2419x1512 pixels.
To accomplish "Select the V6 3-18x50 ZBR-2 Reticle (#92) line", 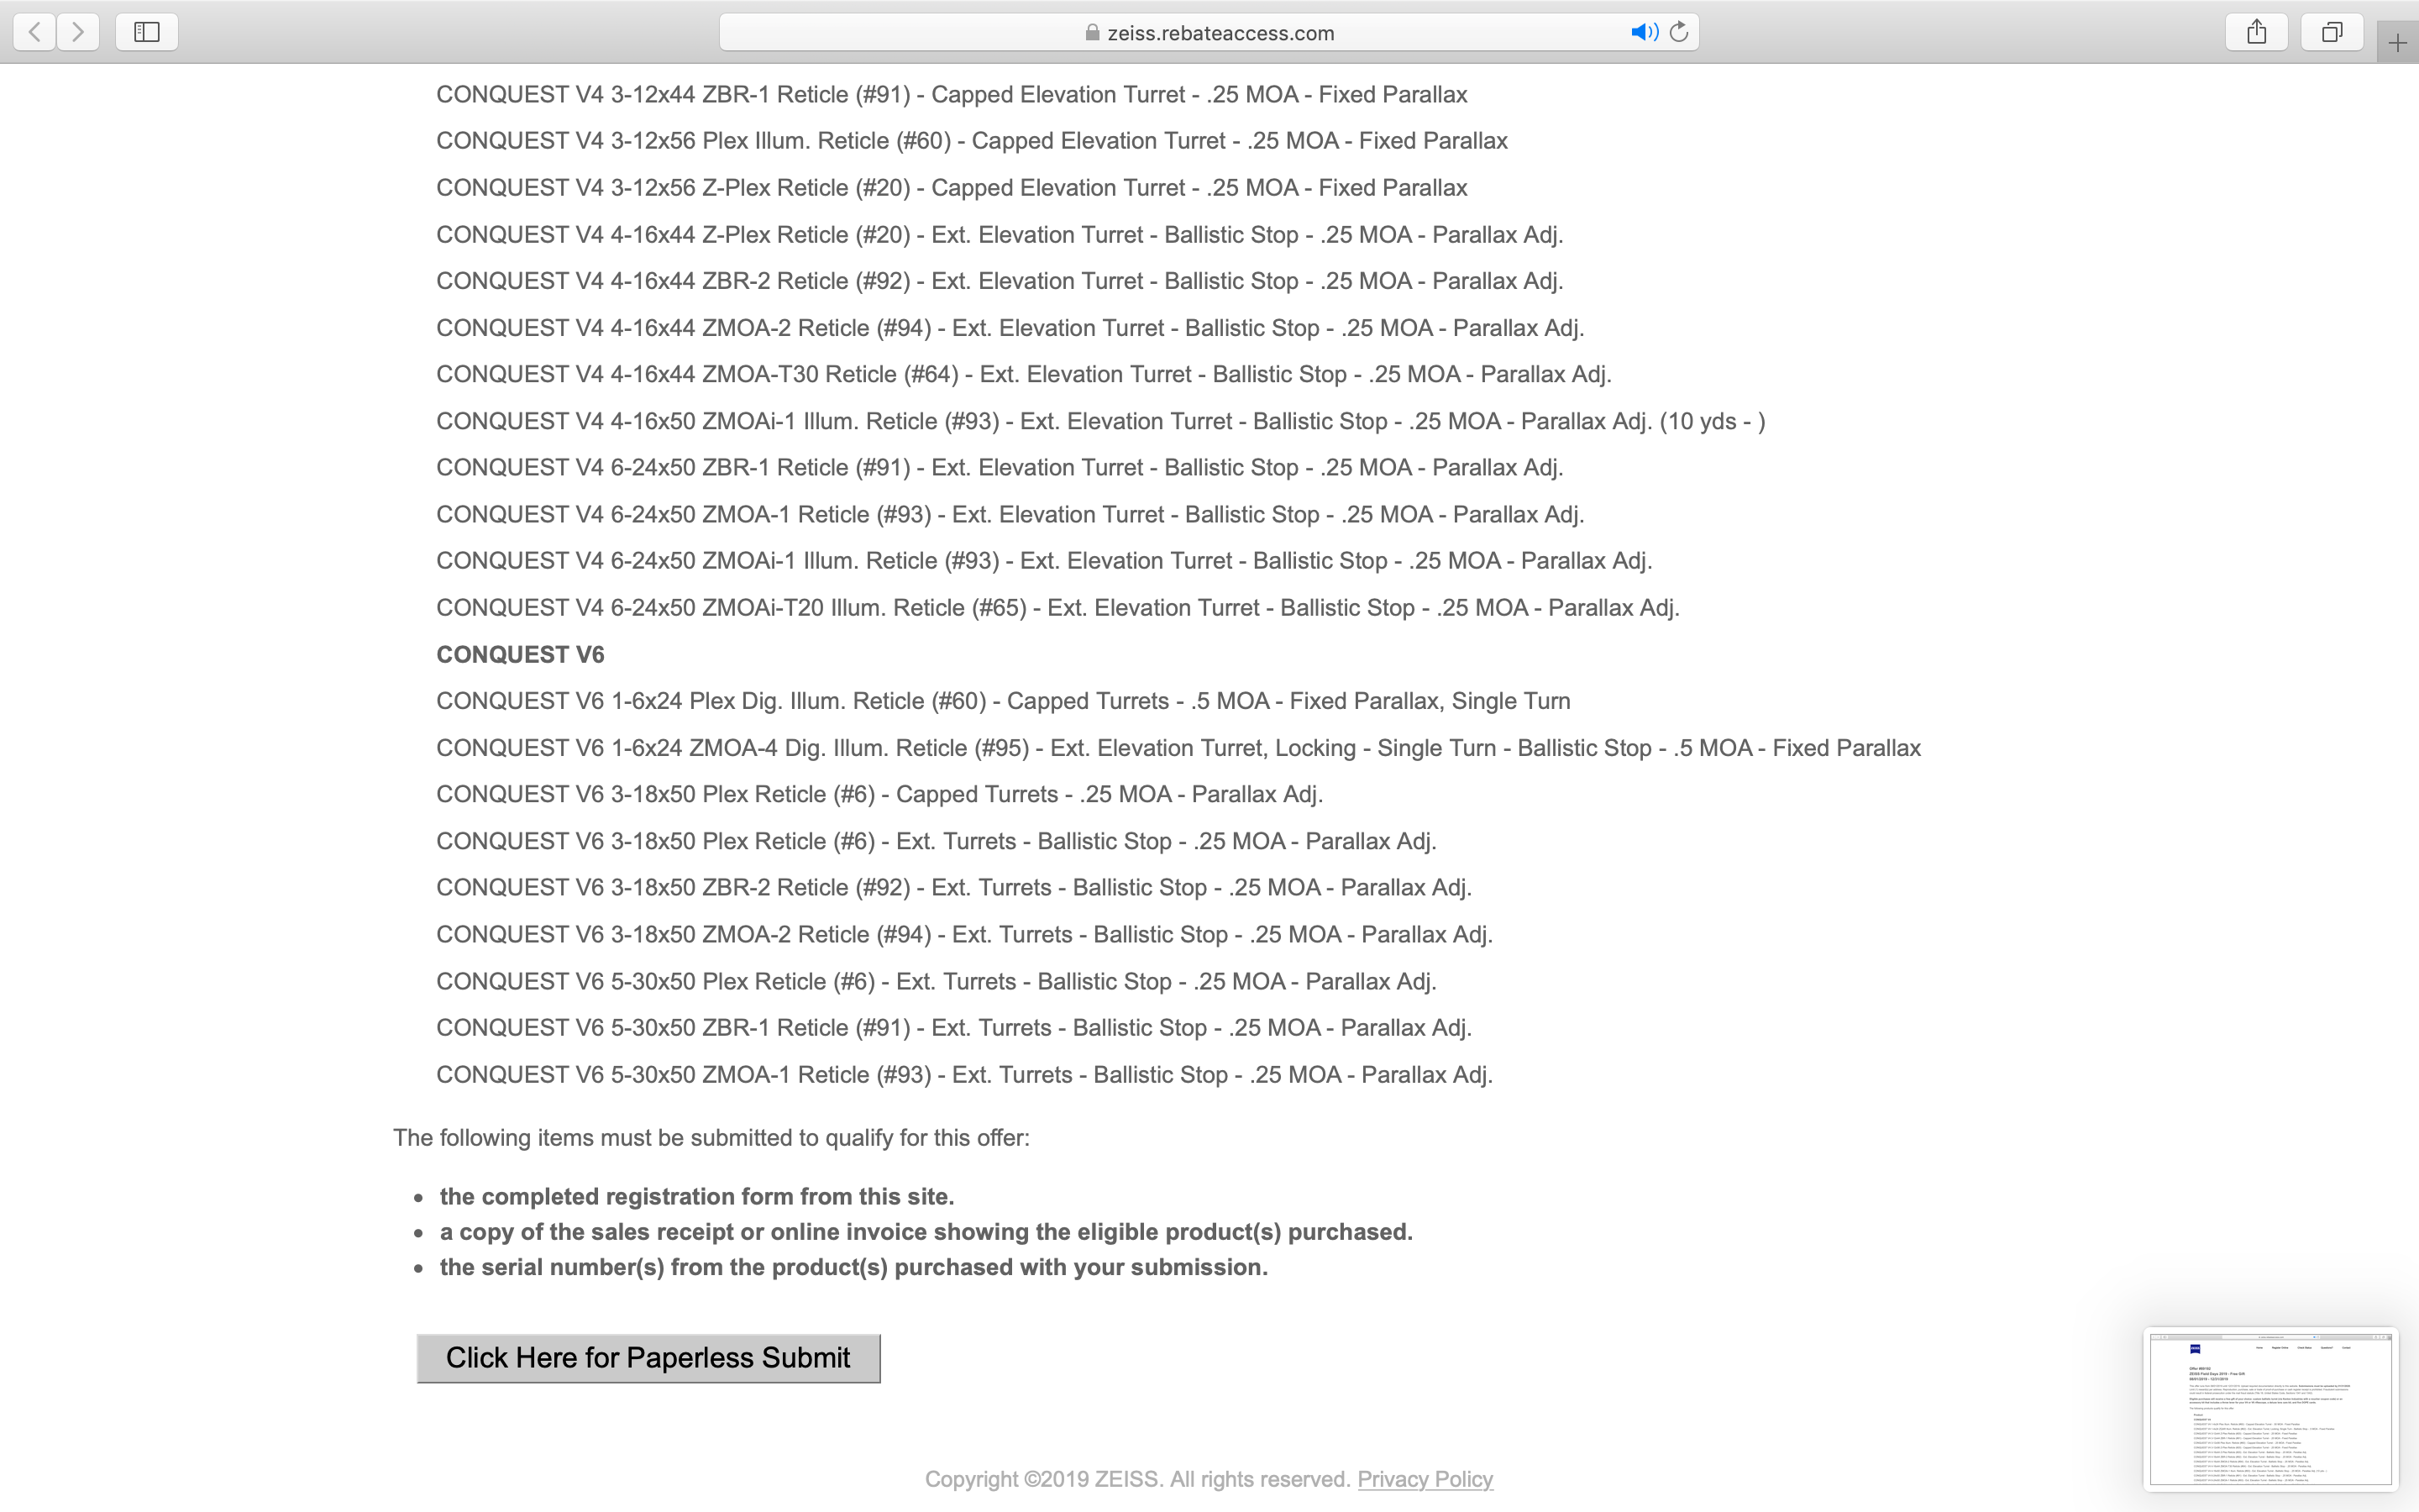I will tap(953, 888).
